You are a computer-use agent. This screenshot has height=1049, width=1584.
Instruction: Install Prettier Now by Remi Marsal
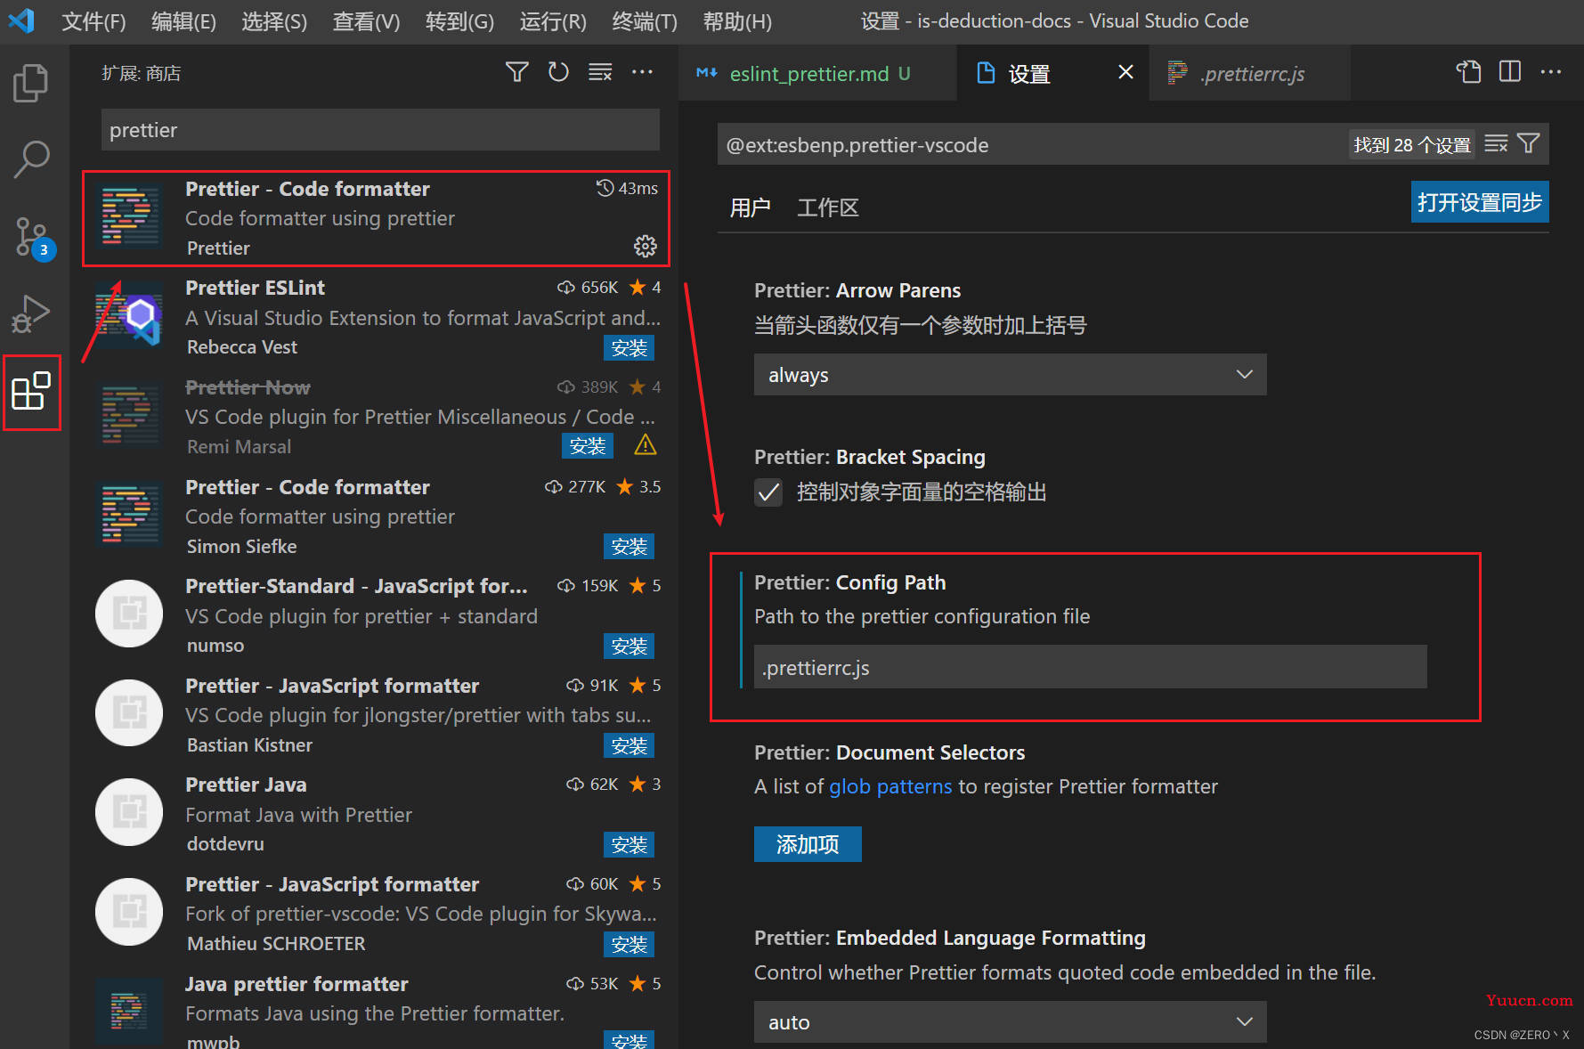tap(588, 446)
